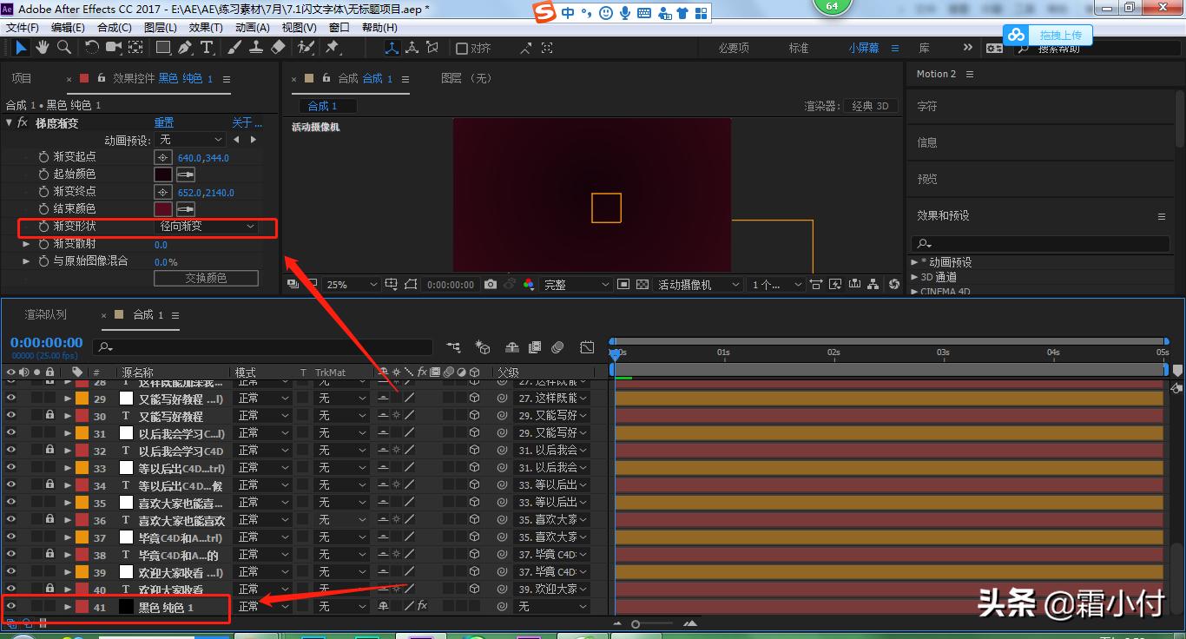Expand the 渐变散射 property
The height and width of the screenshot is (639, 1186).
pos(26,244)
